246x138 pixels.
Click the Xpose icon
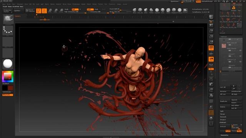pyautogui.click(x=211, y=124)
